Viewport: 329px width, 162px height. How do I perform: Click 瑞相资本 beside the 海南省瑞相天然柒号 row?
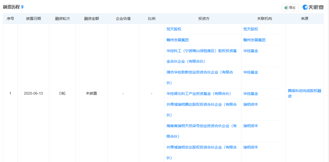tap(250, 126)
